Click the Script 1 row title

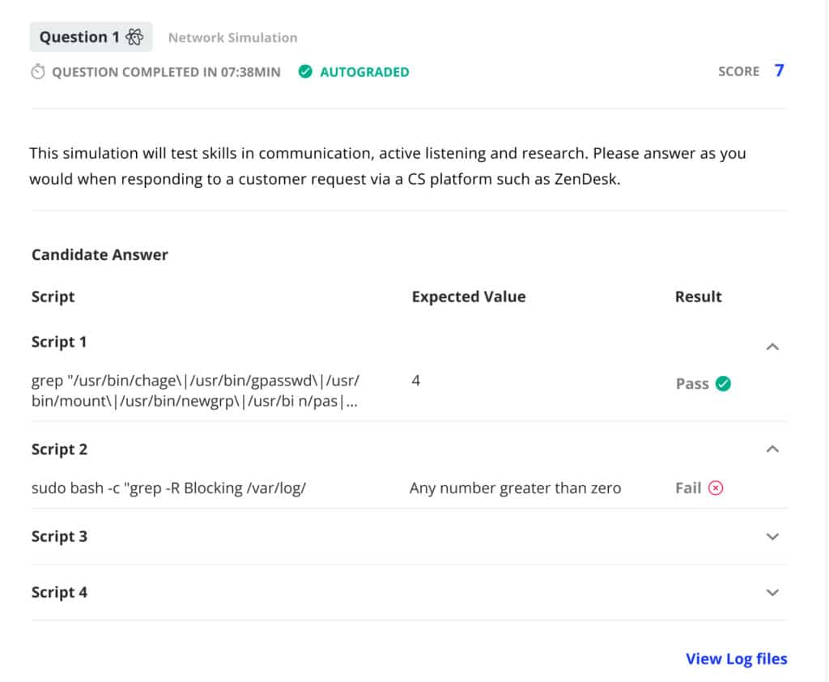click(58, 342)
